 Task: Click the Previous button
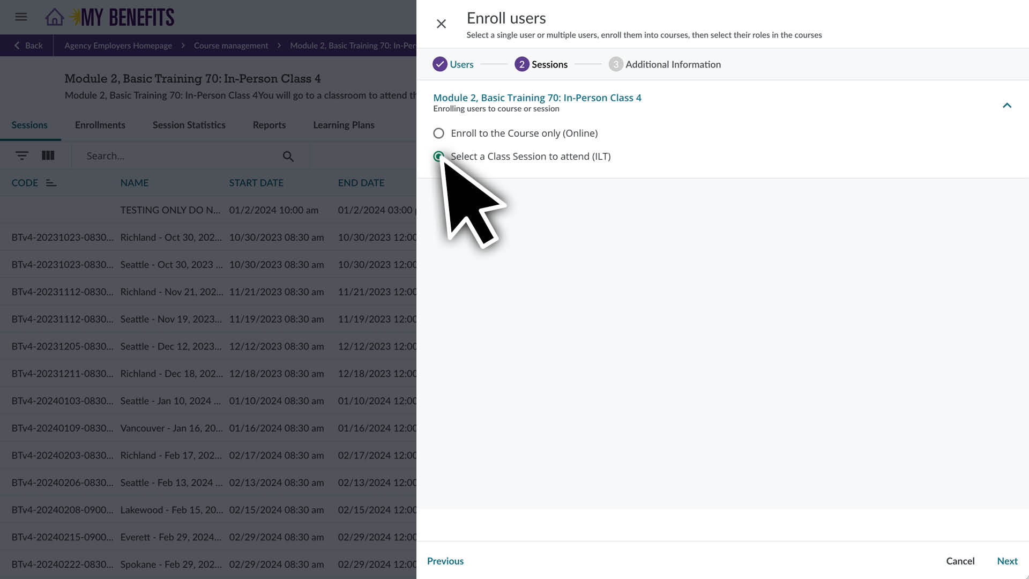[445, 561]
